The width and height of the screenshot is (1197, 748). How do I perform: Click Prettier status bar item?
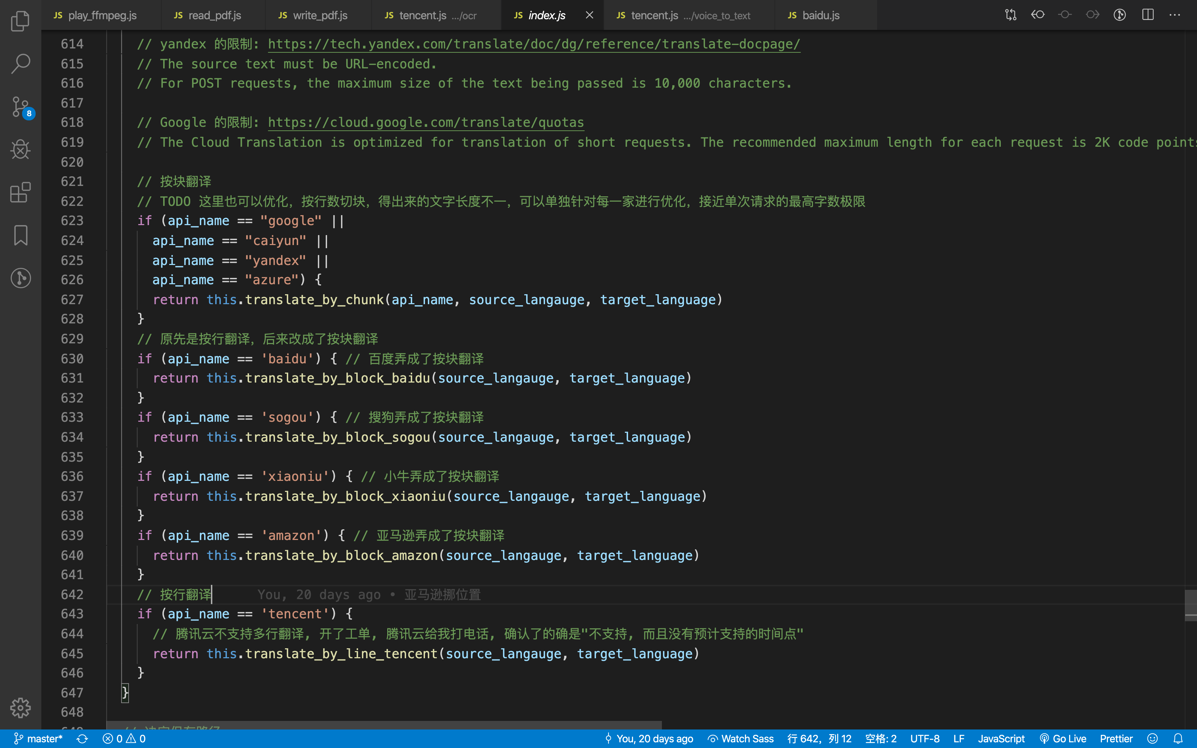coord(1116,739)
